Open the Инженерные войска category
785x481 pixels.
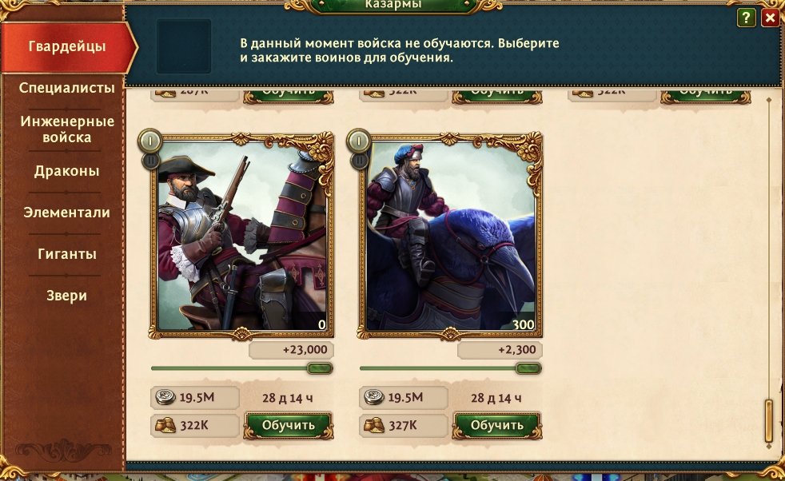pyautogui.click(x=66, y=129)
